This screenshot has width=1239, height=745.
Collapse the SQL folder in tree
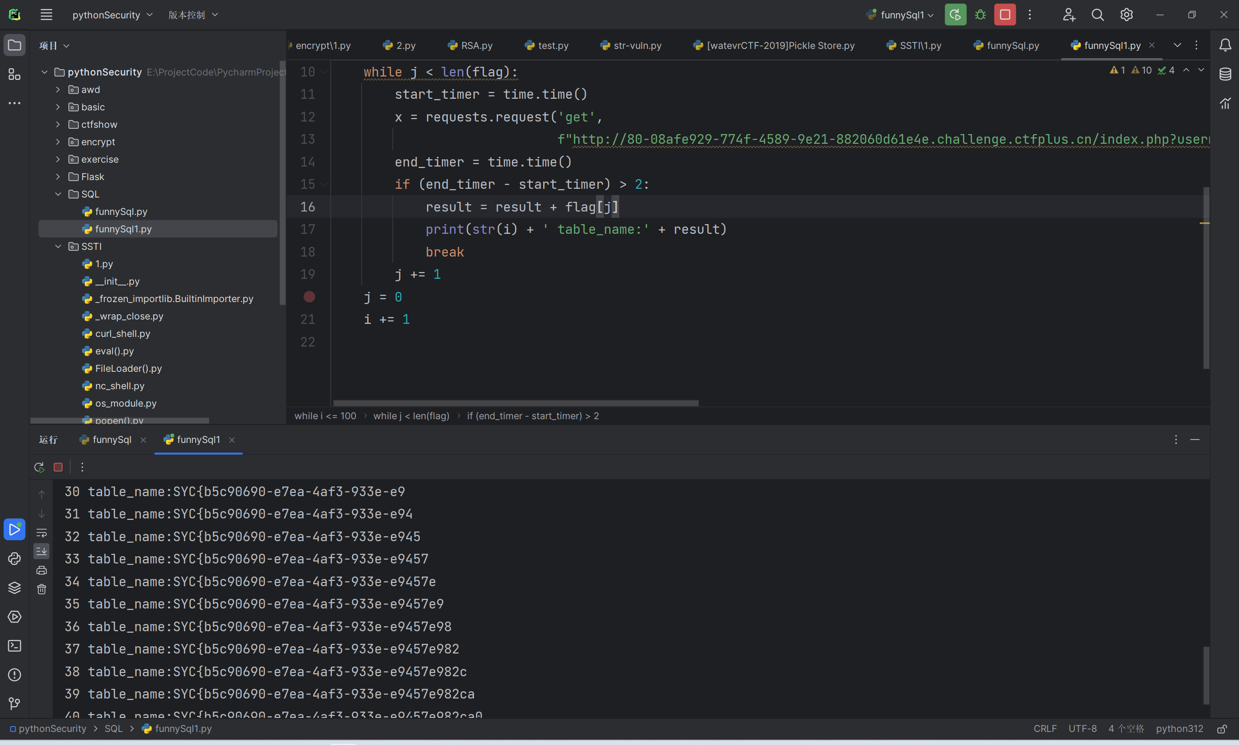(58, 194)
